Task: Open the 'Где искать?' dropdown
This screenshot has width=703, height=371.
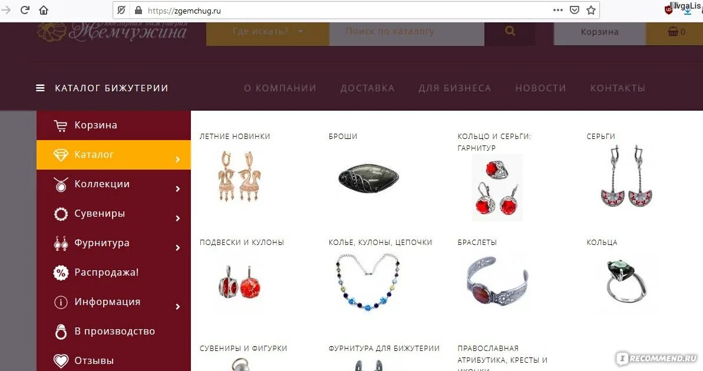Action: pos(268,31)
